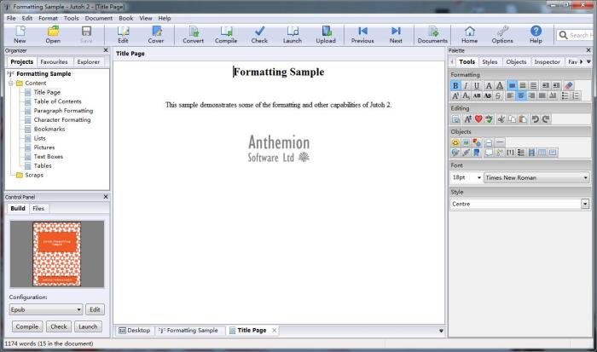Screen dimensions: 597x352
Task: Open Options from the toolbar
Action: [x=502, y=34]
